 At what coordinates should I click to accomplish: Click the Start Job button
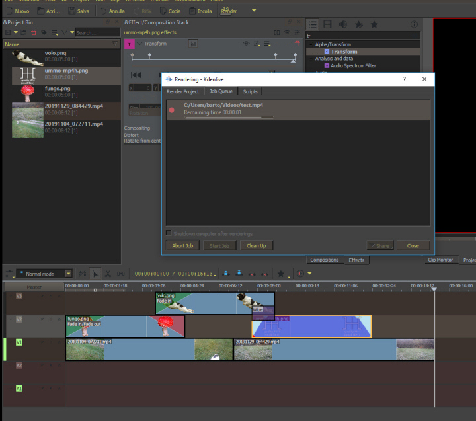coord(219,246)
